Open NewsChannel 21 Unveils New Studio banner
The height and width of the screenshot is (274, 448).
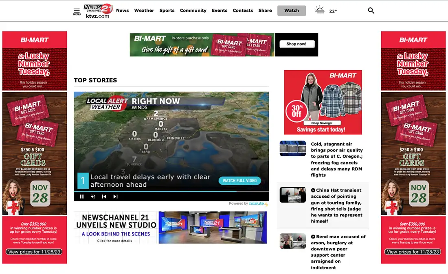(x=170, y=228)
